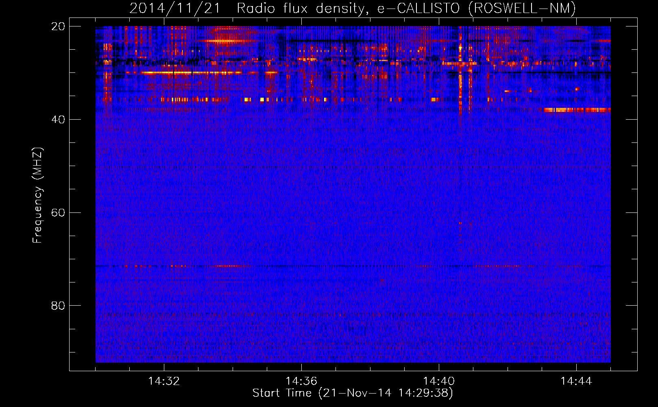Click the 'Frequency (MHZ)' y-axis label

click(37, 195)
